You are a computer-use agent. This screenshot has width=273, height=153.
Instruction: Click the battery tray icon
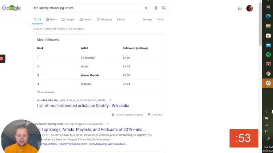click(266, 118)
